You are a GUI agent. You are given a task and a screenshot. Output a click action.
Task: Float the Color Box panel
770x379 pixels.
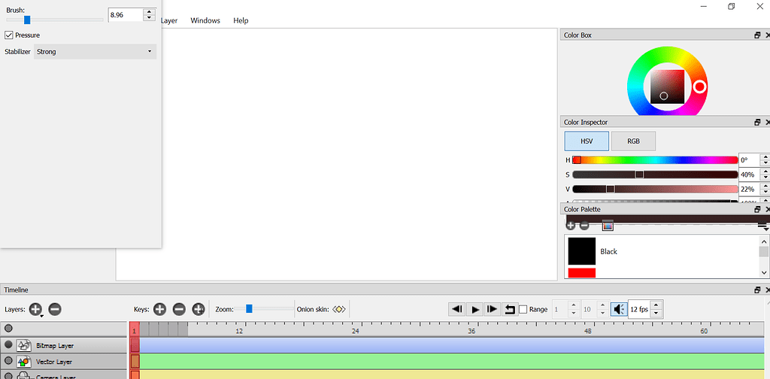pos(757,35)
